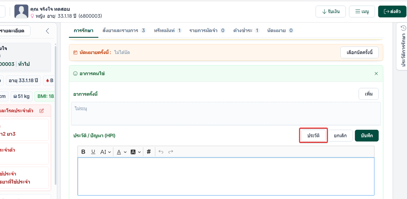
Task: Open the font size dropdown
Action: 106,152
